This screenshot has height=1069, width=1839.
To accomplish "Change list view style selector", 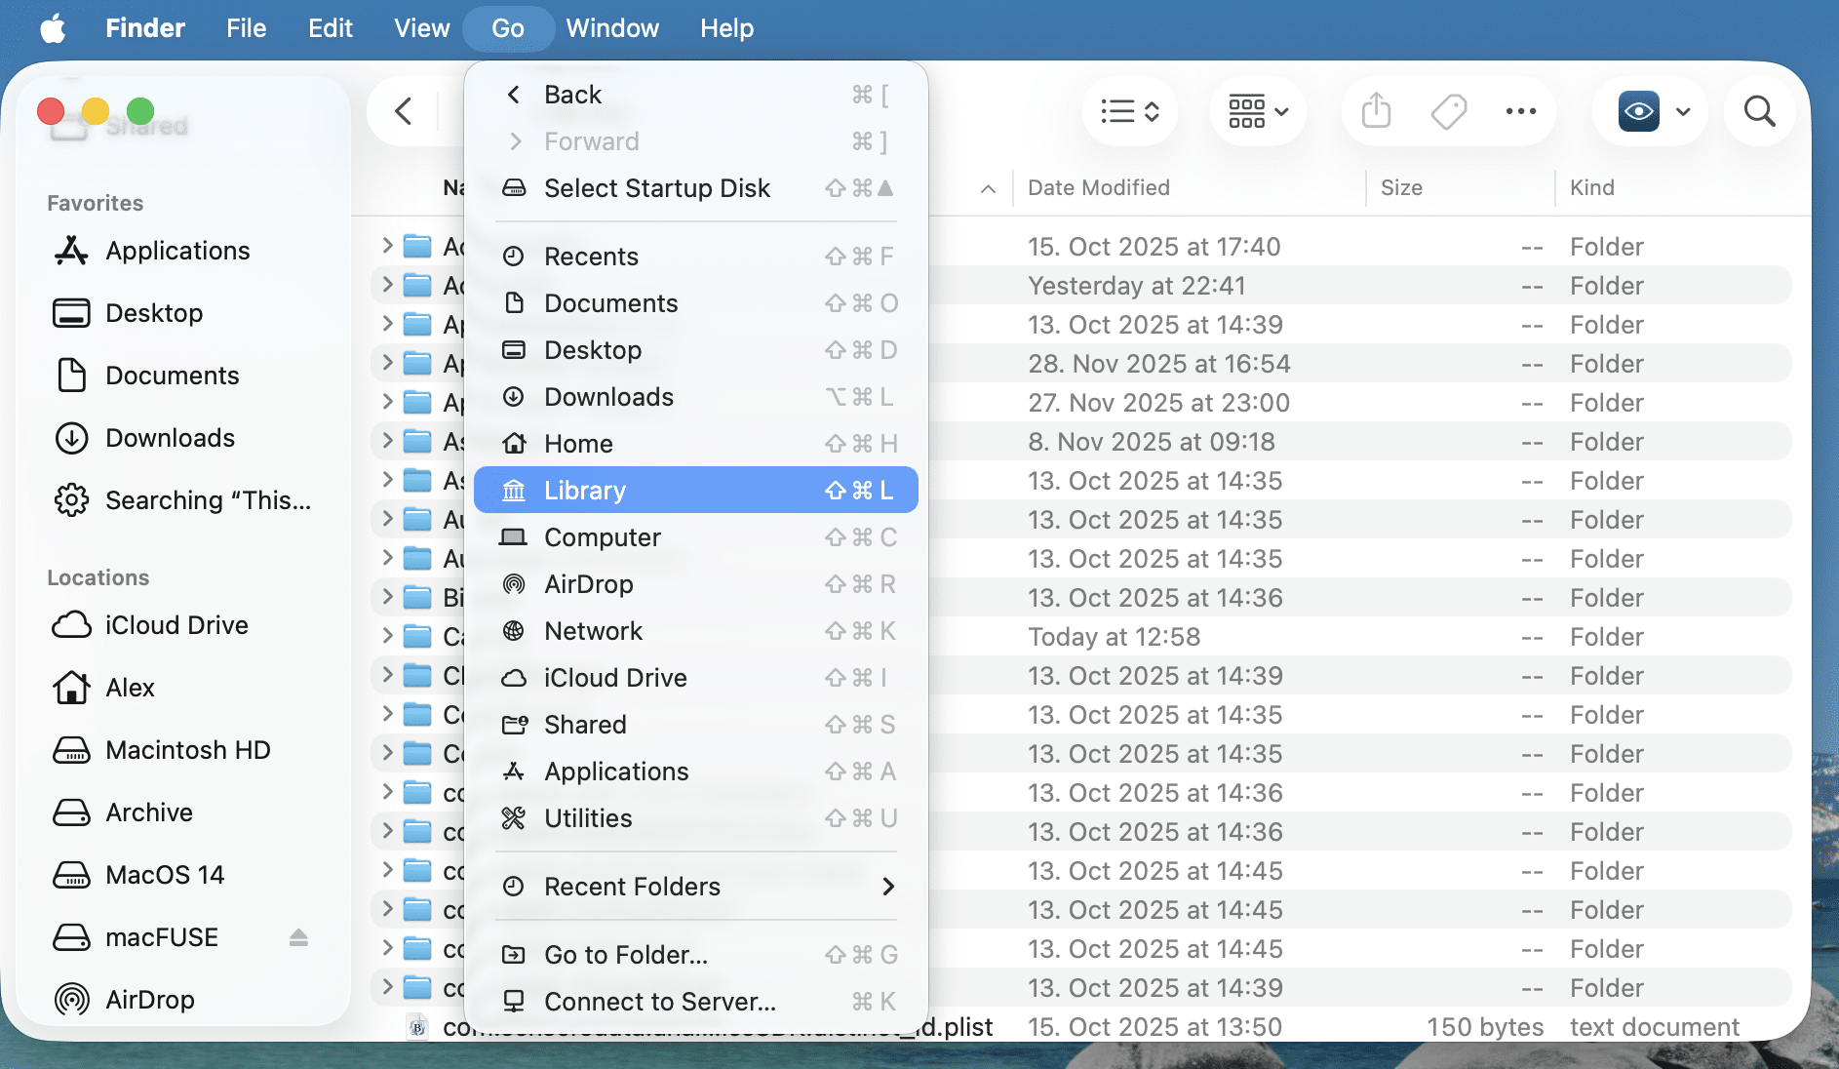I will point(1129,111).
